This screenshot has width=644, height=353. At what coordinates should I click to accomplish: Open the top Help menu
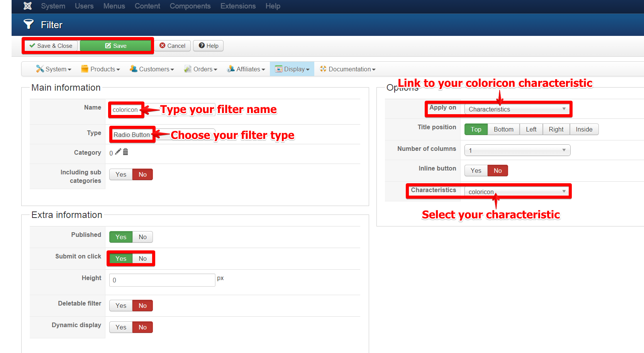coord(273,6)
